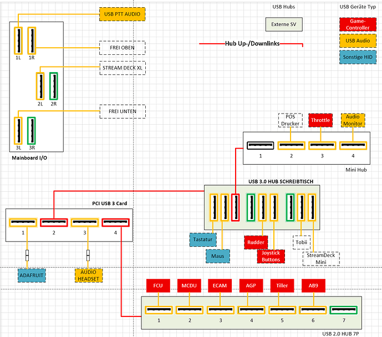Select the Sonstige HID legend swatch

pyautogui.click(x=358, y=57)
